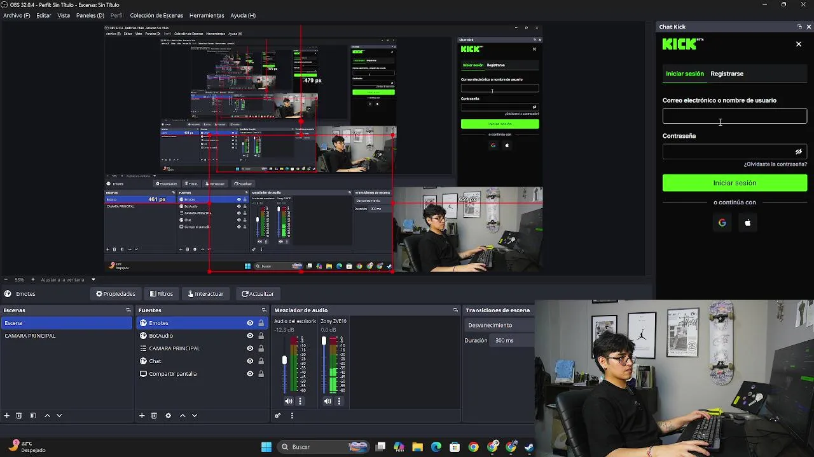Open Editar menu
Image resolution: width=814 pixels, height=457 pixels.
coord(44,15)
